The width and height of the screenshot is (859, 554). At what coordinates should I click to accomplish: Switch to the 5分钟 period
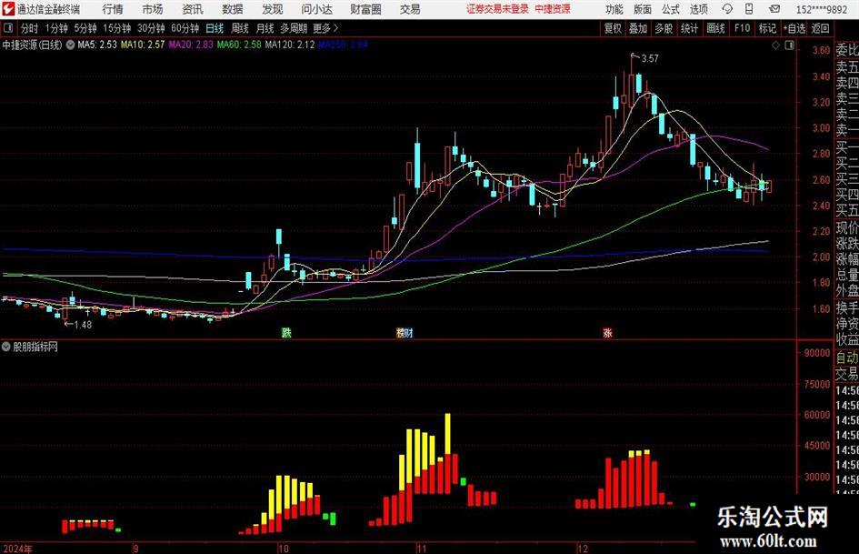[x=85, y=28]
